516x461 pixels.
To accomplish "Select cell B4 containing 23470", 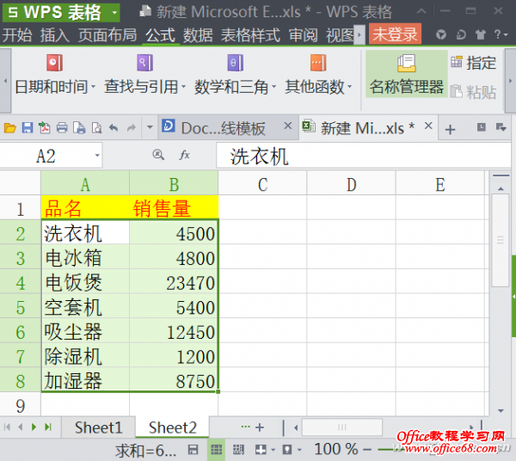I will pos(174,282).
